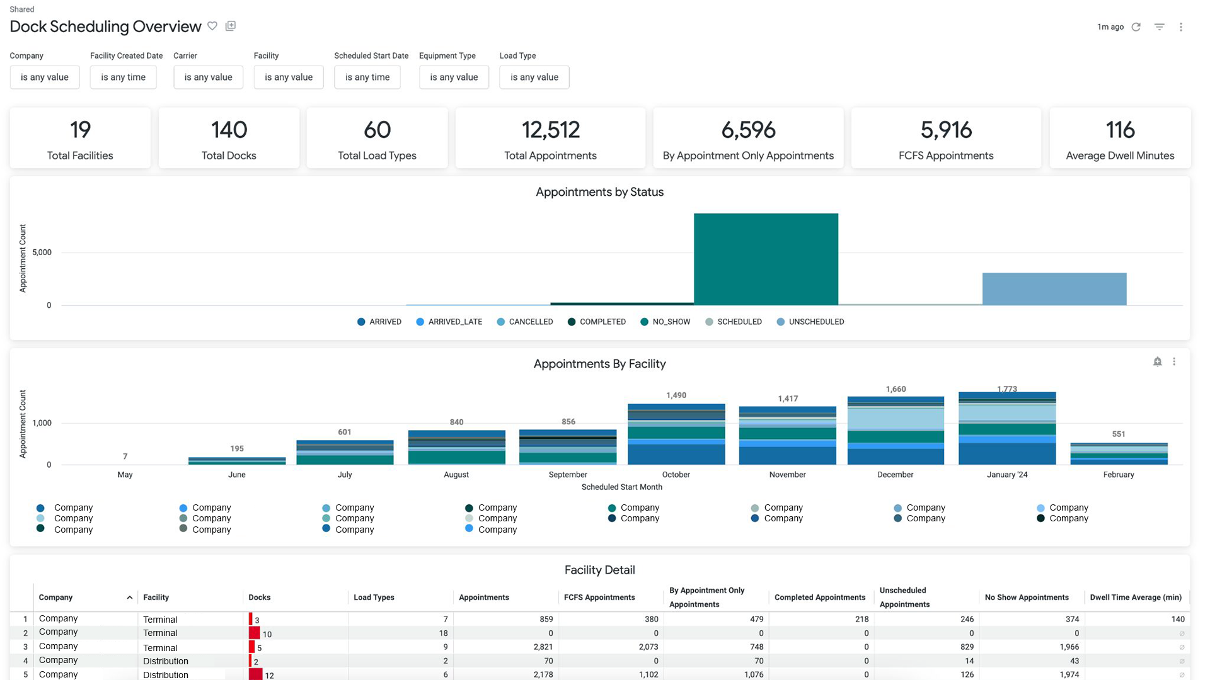Open the Company filter dropdown
The image size is (1210, 680).
point(45,77)
